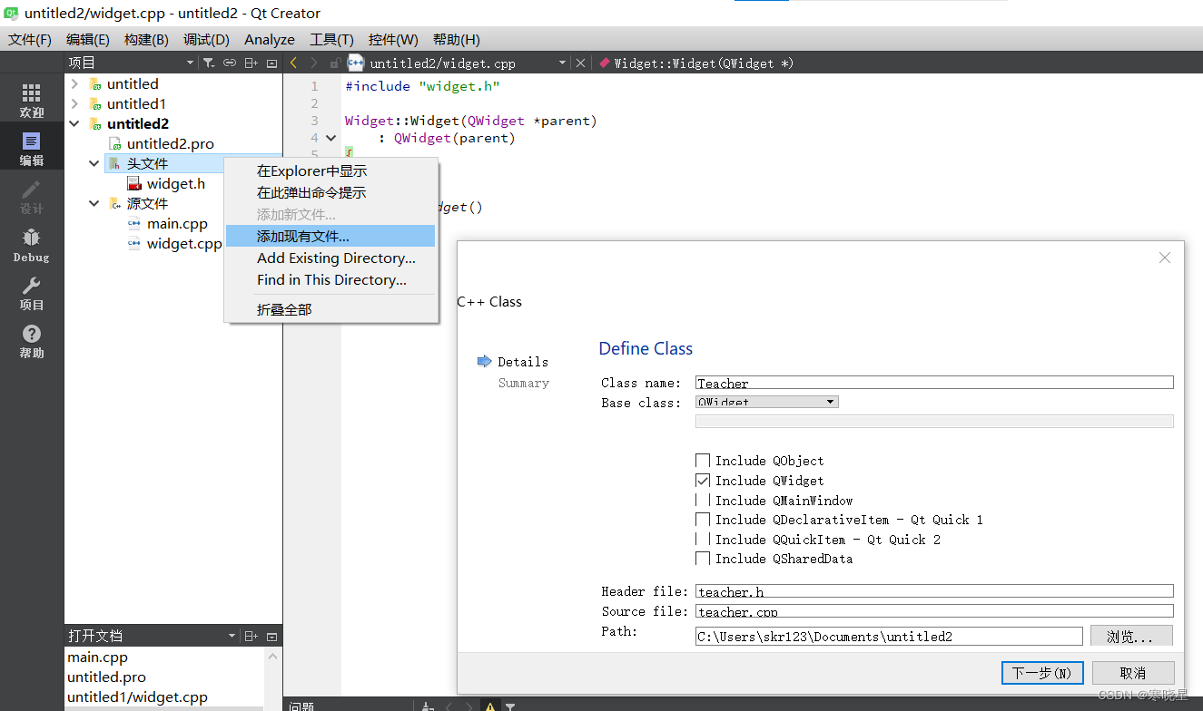
Task: Collapse the untitled2 project node
Action: click(x=74, y=123)
